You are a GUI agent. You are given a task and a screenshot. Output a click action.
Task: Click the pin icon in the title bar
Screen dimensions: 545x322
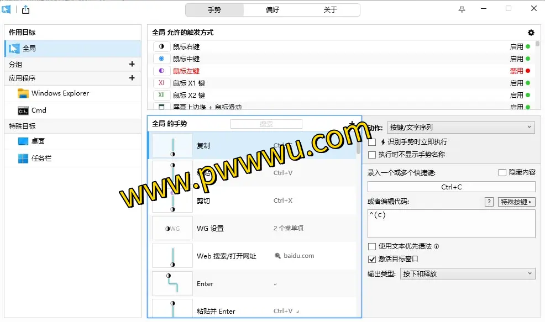461,9
